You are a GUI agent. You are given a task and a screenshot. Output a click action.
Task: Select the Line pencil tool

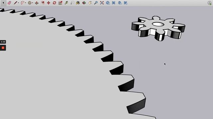[15, 3]
